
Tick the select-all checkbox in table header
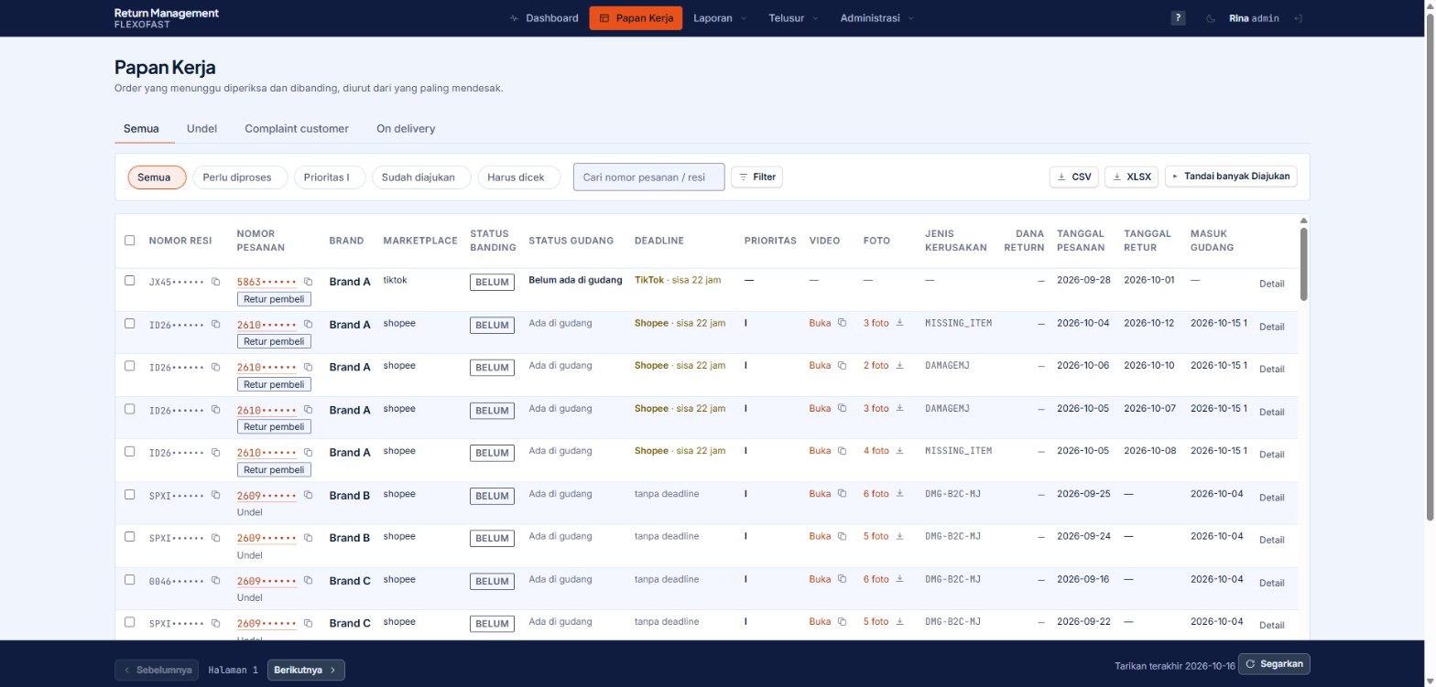click(129, 241)
